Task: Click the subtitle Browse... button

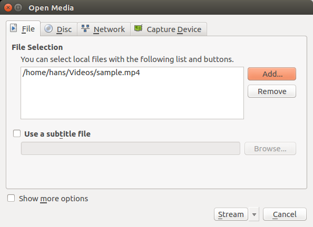Action: click(x=270, y=149)
